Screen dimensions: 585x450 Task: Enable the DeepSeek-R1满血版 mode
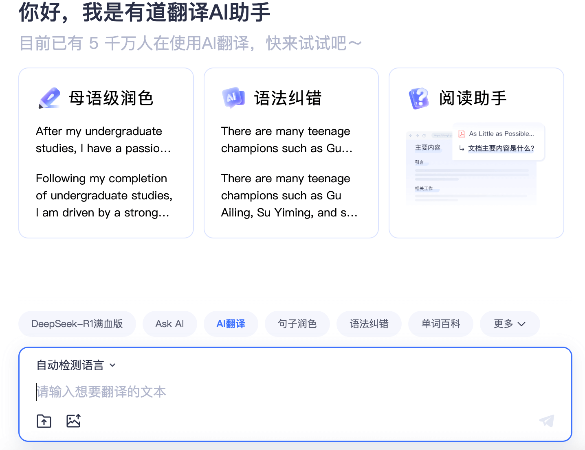[x=77, y=324]
